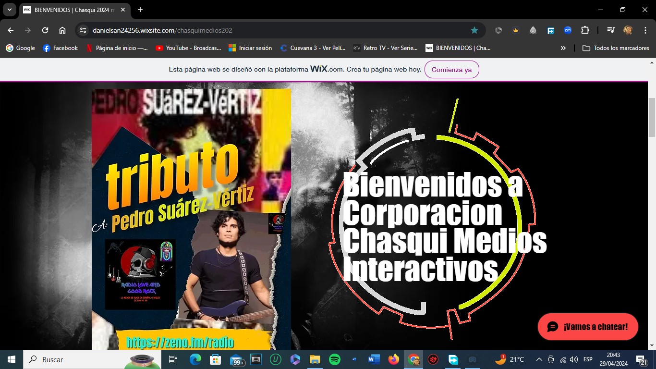Open the media controls music icon
The image size is (656, 369).
[x=611, y=30]
